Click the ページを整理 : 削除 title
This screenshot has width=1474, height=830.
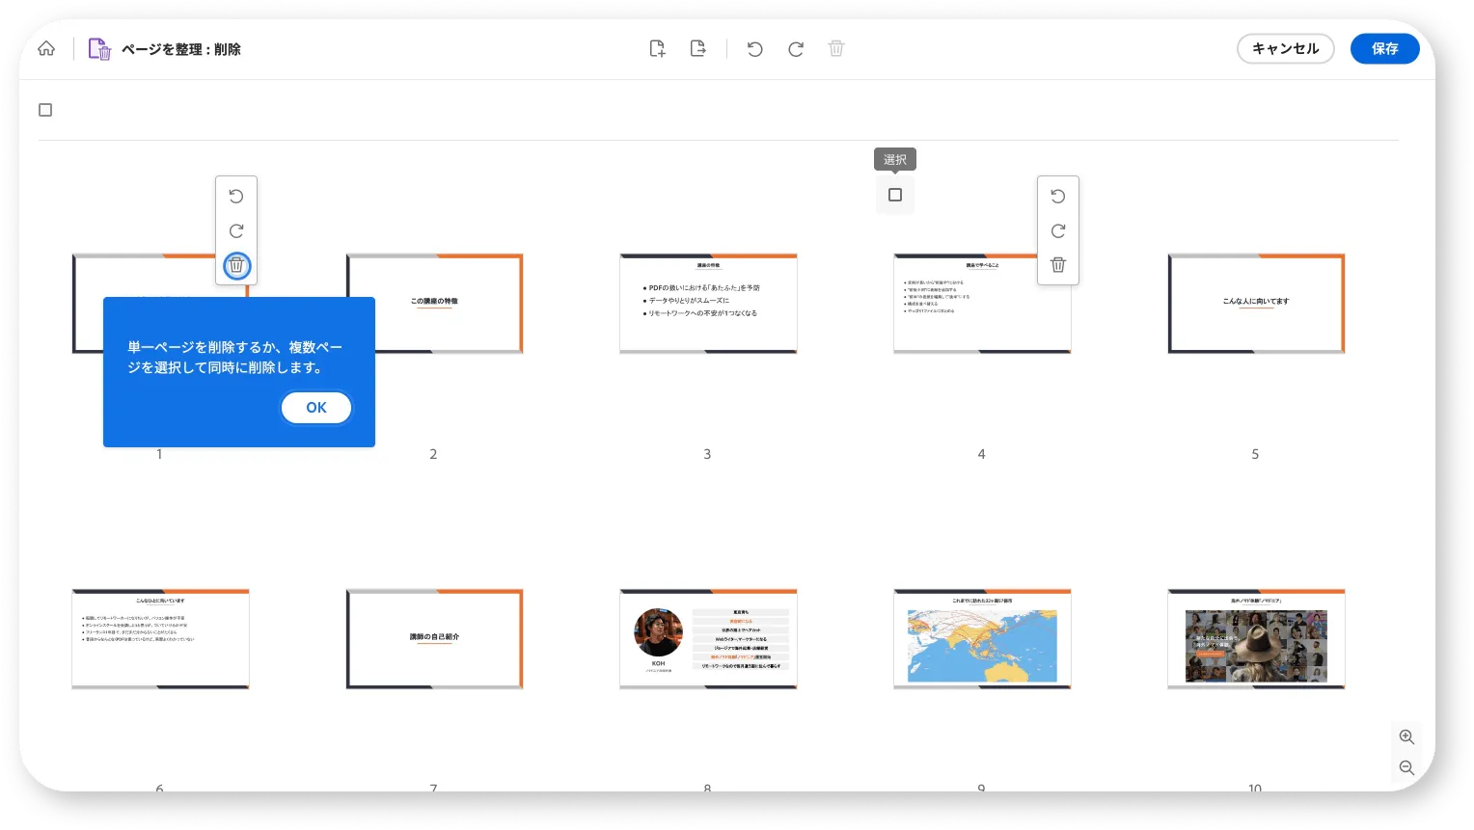[x=181, y=49]
